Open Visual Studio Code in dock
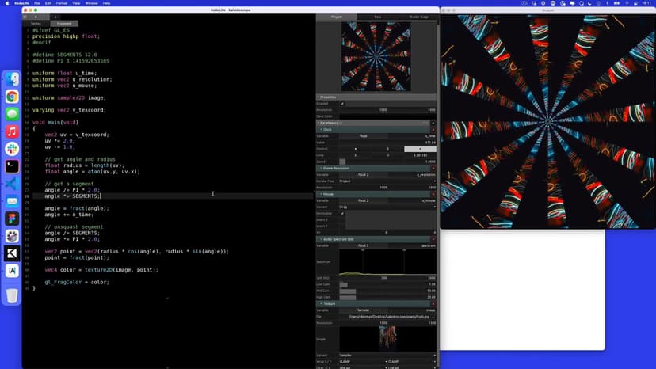 point(12,184)
